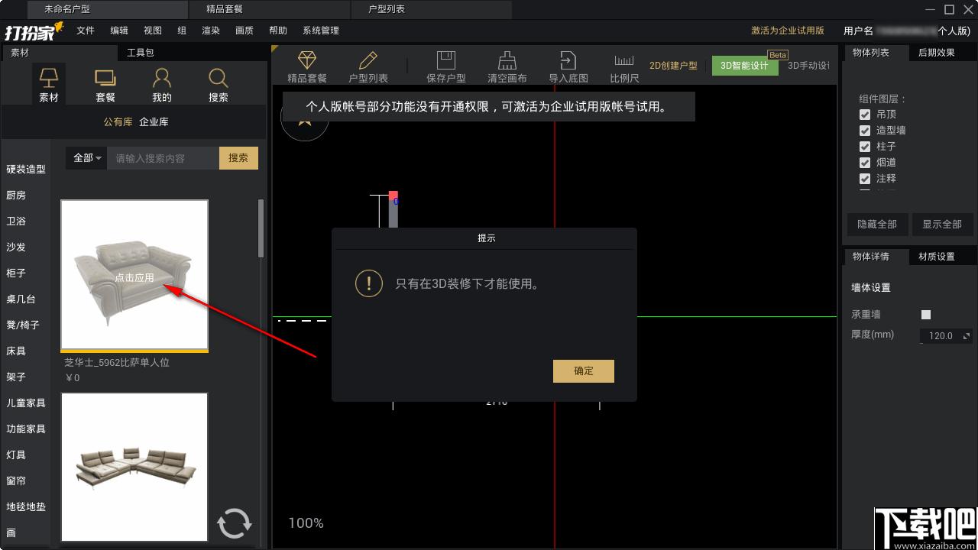Expand the 全部 category dropdown
This screenshot has width=978, height=550.
(87, 158)
